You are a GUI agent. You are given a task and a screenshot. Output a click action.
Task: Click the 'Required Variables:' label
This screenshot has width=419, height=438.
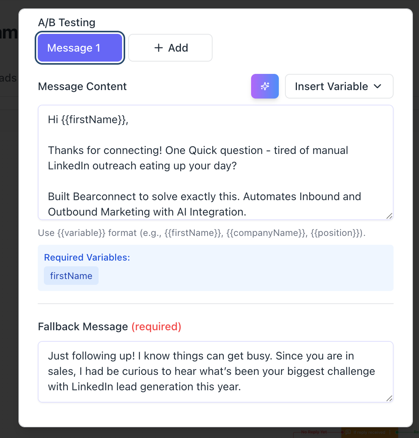[x=87, y=257]
